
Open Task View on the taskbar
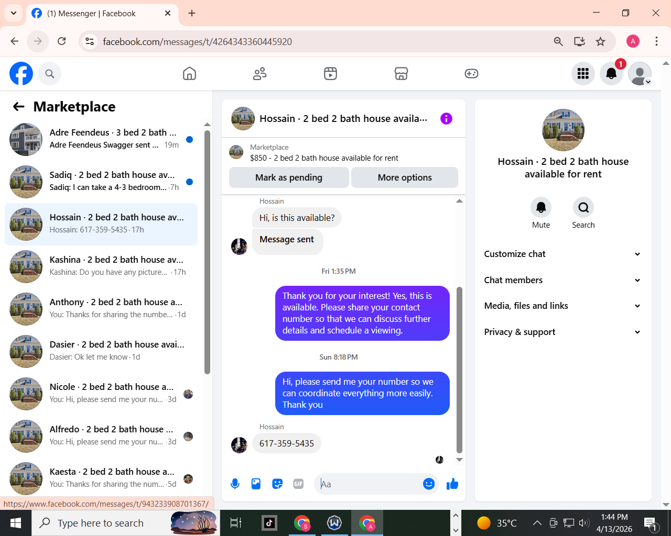236,523
